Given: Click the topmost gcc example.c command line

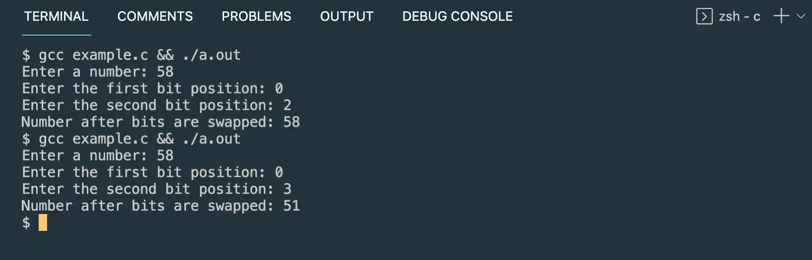Looking at the screenshot, I should (131, 55).
